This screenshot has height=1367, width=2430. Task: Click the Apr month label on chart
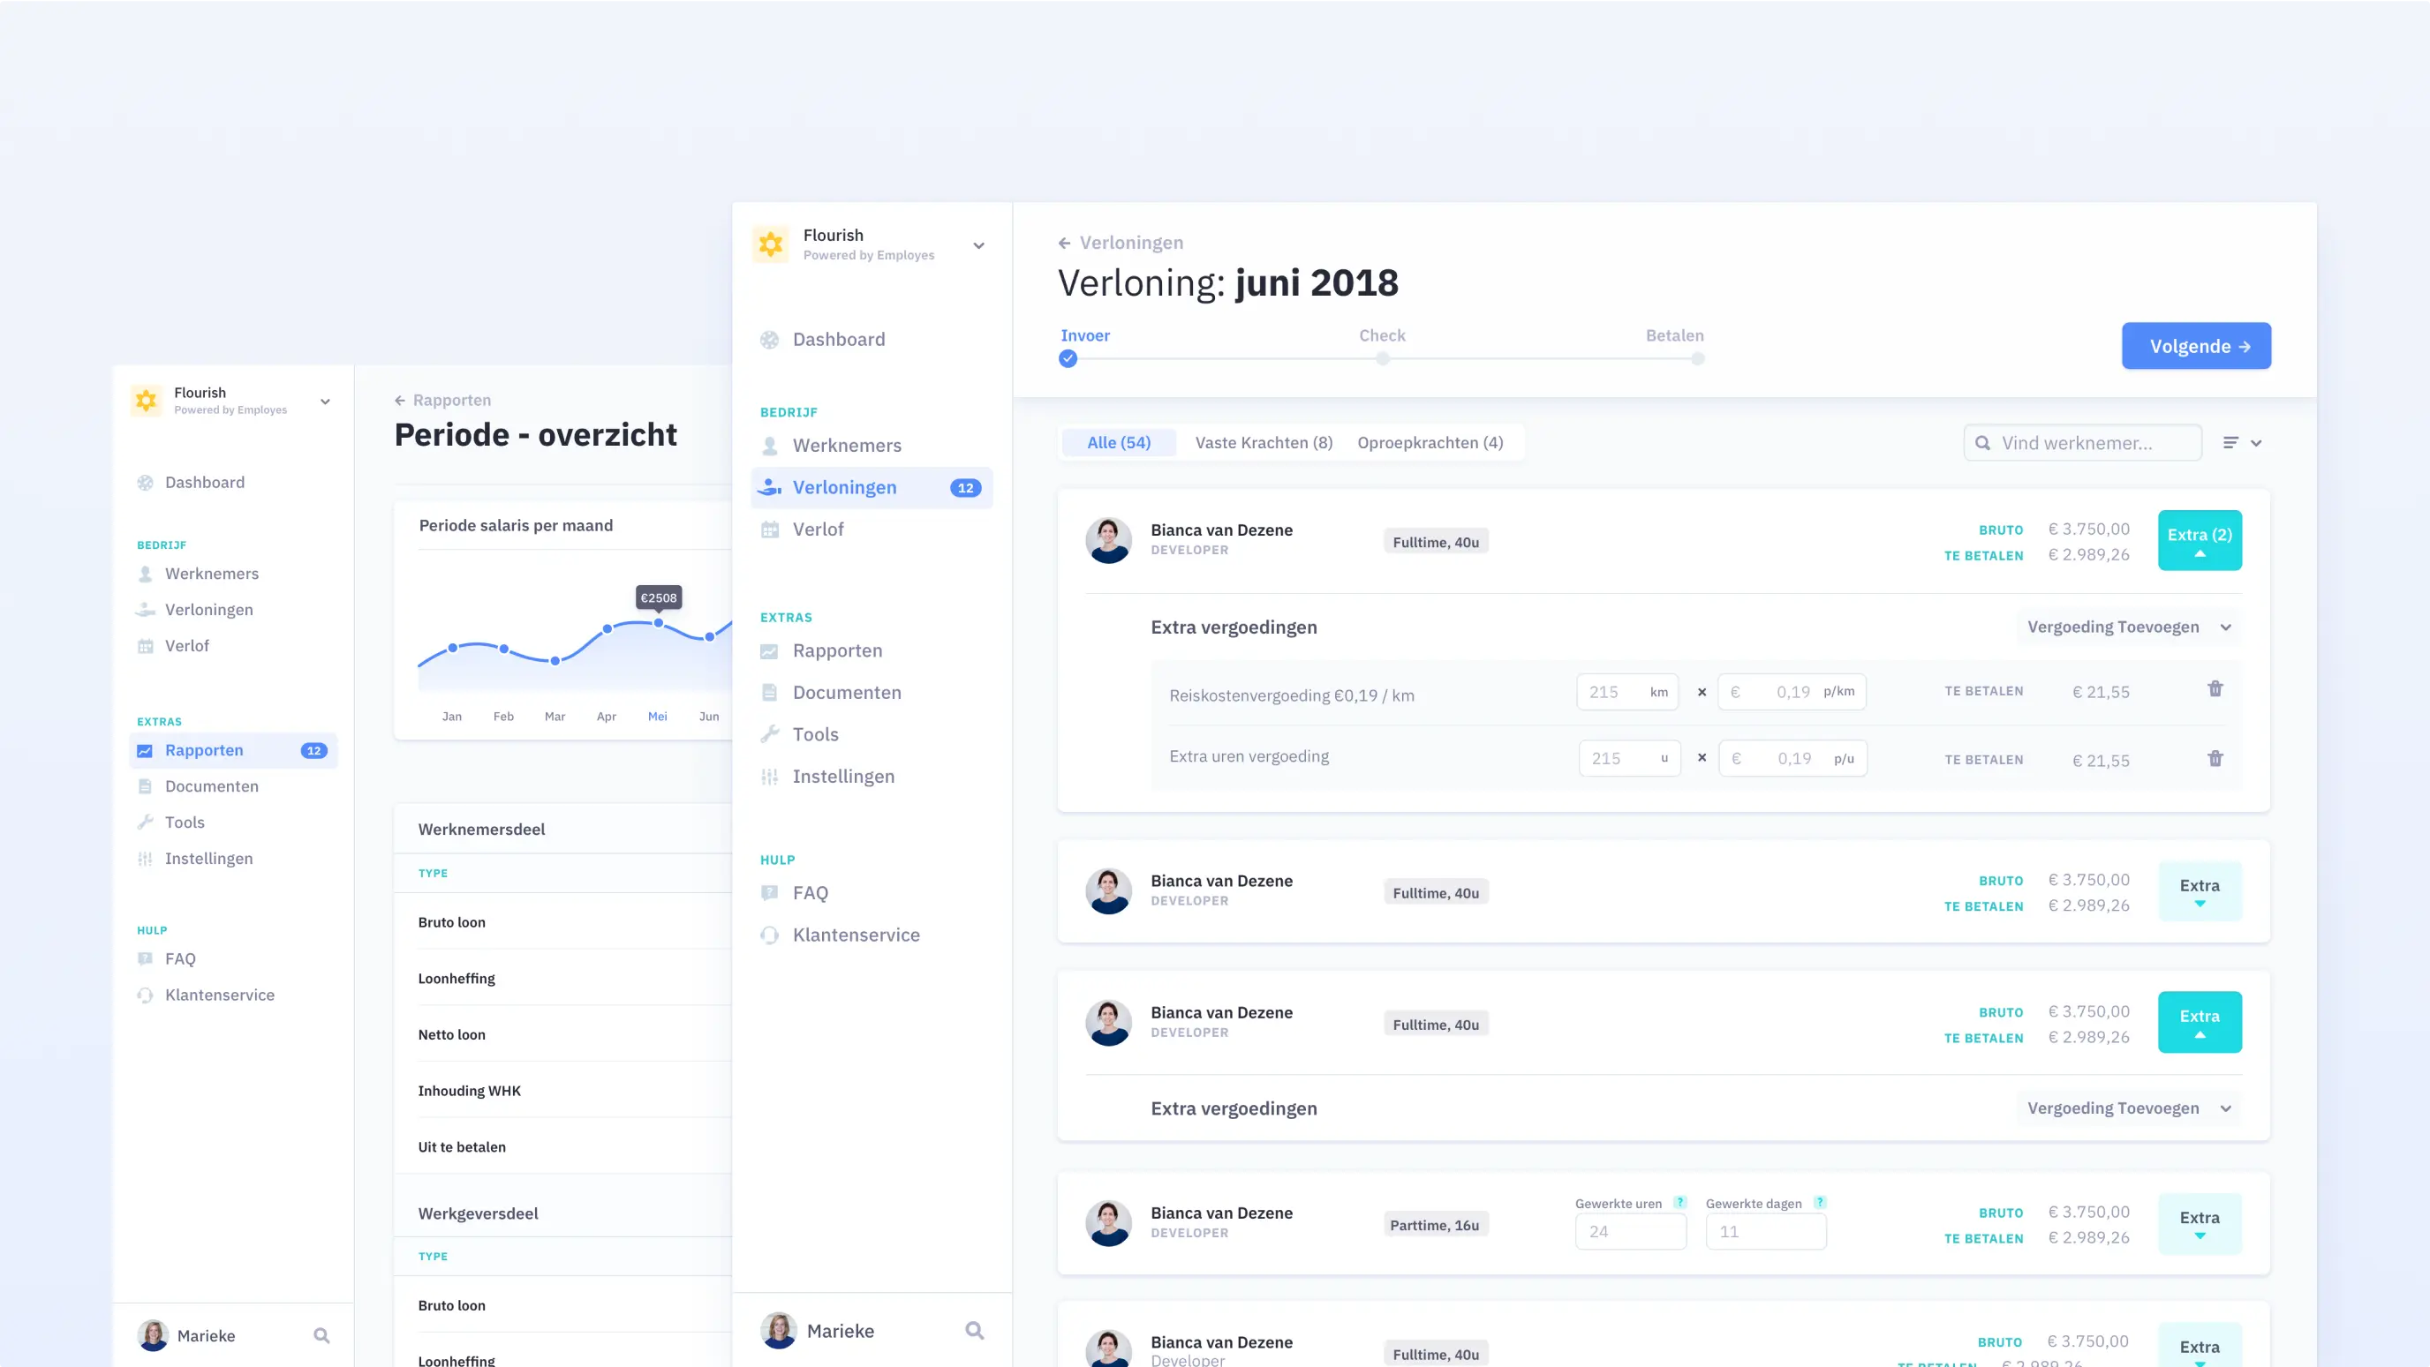point(607,717)
